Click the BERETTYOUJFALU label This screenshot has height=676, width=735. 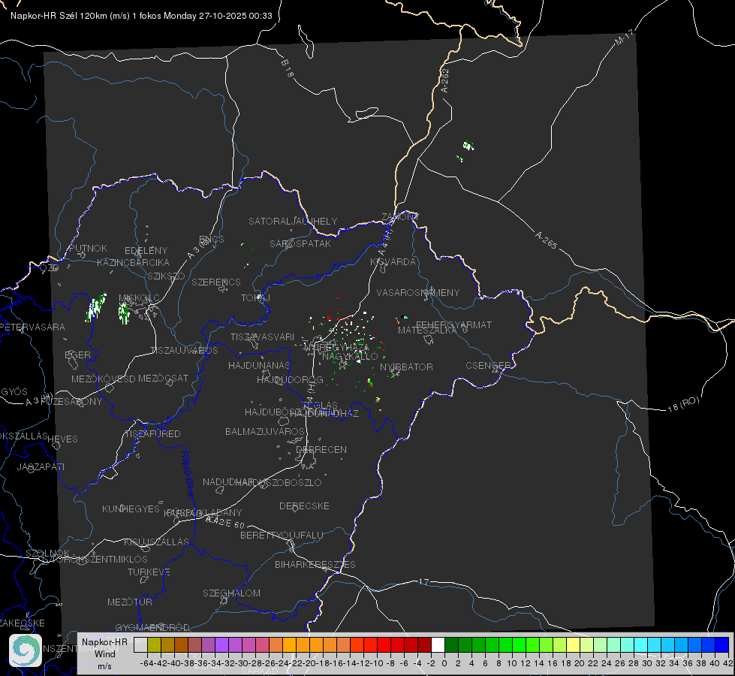(x=282, y=535)
